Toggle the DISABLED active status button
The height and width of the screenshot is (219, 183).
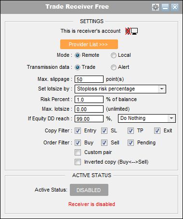89,190
